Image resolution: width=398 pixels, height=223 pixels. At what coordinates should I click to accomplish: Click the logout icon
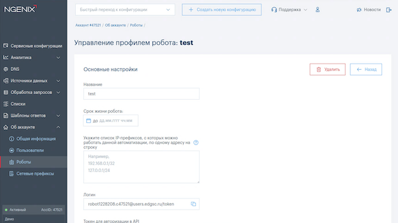389,10
